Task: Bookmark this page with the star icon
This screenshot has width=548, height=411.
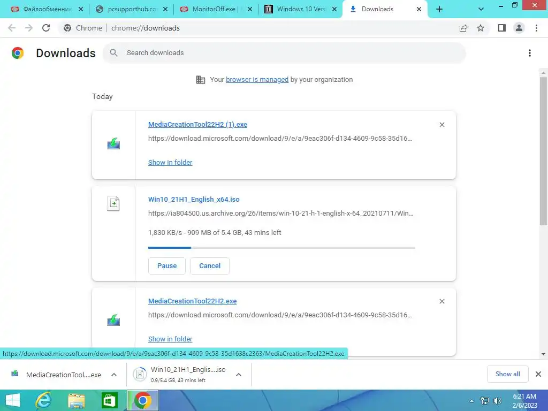Action: [x=481, y=28]
